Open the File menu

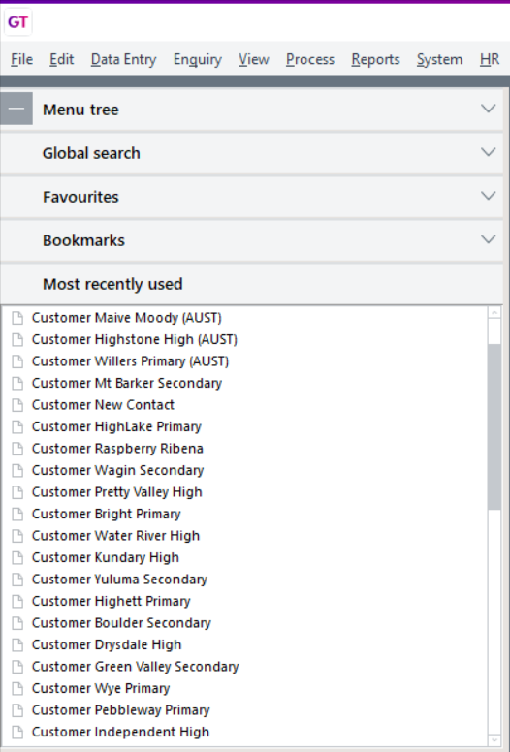[22, 59]
